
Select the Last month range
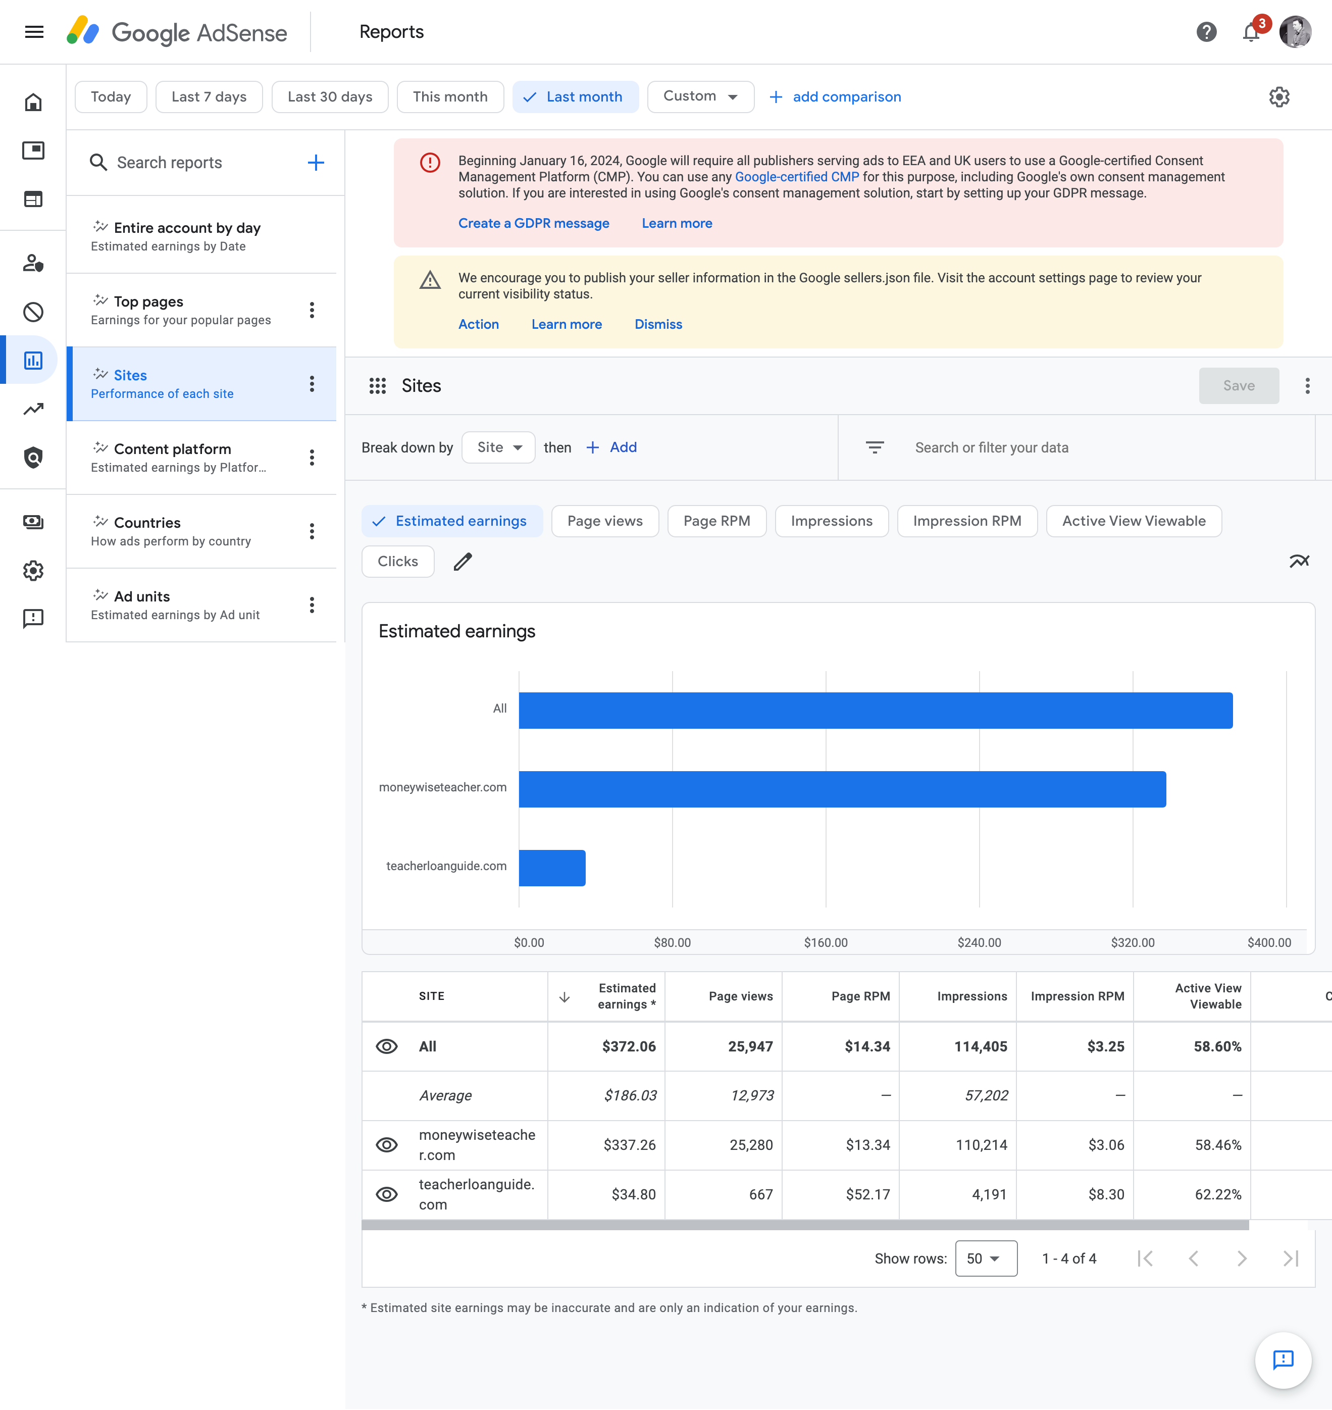pyautogui.click(x=575, y=96)
